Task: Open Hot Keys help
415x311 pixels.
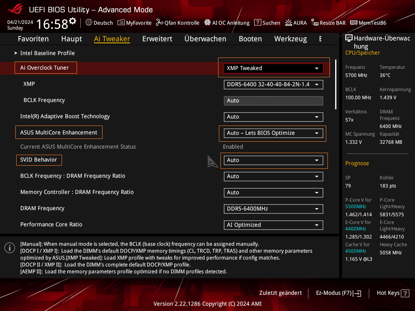Action: click(x=393, y=293)
